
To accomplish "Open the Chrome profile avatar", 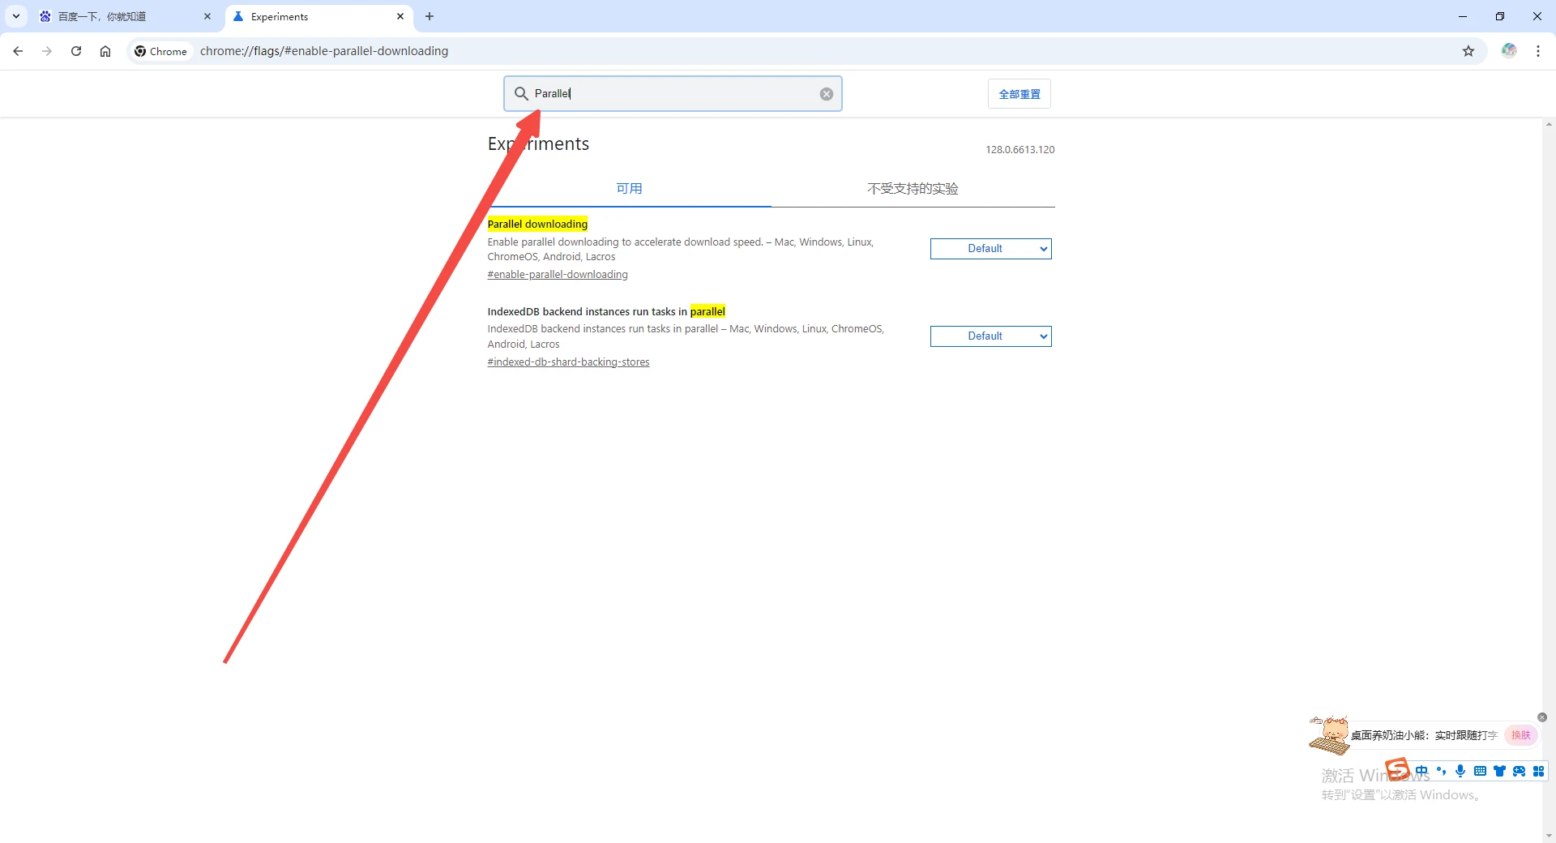I will (1508, 51).
